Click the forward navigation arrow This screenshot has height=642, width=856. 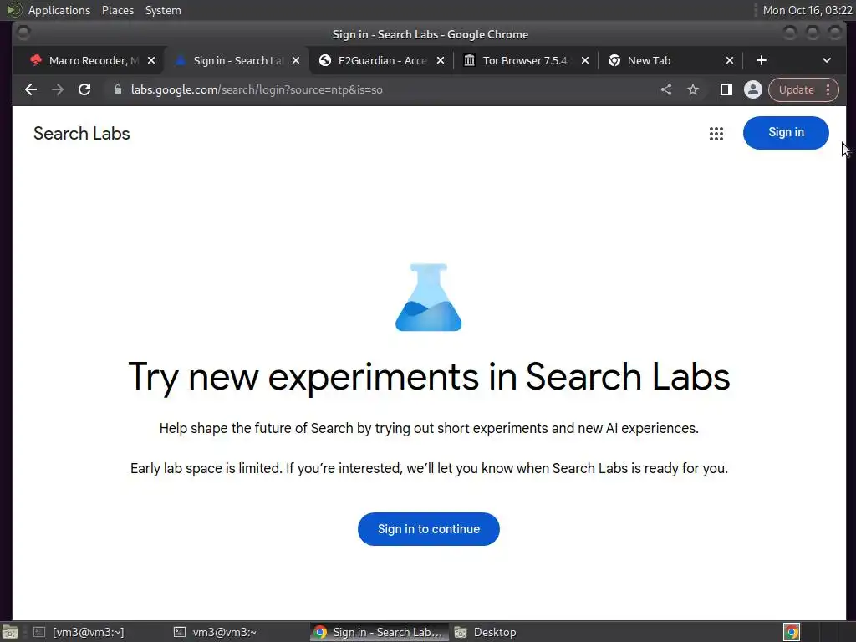click(58, 89)
